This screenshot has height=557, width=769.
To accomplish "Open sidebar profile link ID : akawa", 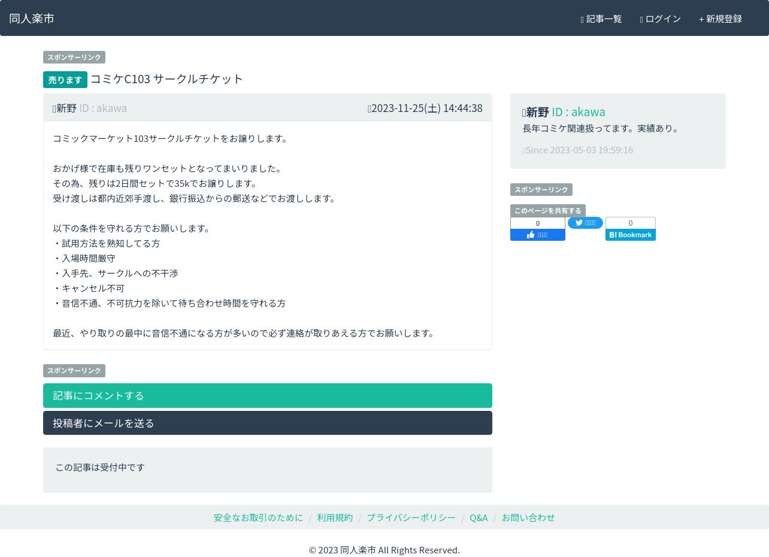I will pyautogui.click(x=578, y=112).
